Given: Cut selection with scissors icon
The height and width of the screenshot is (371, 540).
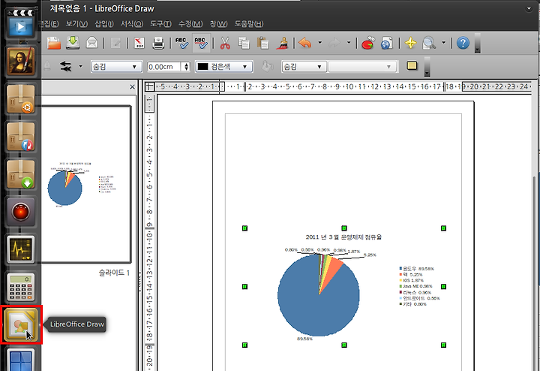Looking at the screenshot, I should (x=224, y=43).
